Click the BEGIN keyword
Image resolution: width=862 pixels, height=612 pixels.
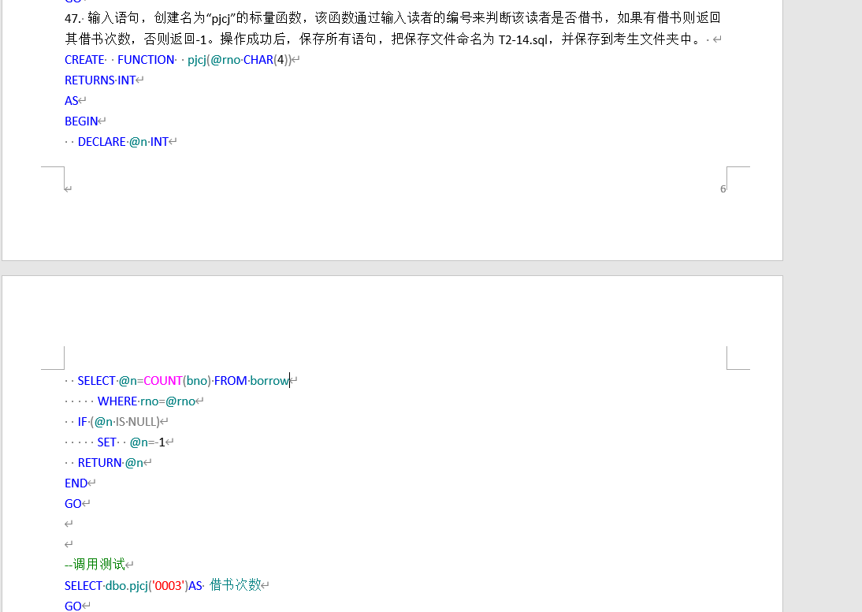(x=81, y=121)
